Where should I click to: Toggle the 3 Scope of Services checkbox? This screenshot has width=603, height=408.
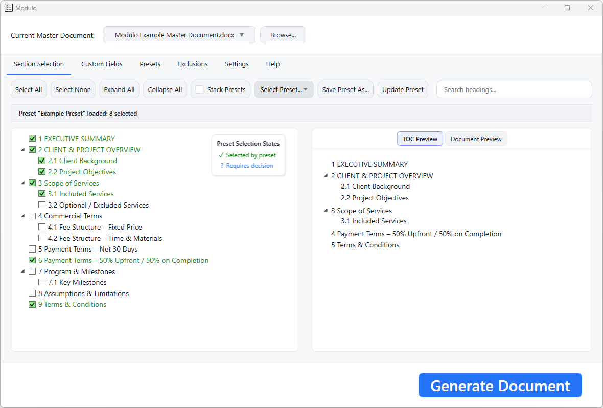pos(32,183)
